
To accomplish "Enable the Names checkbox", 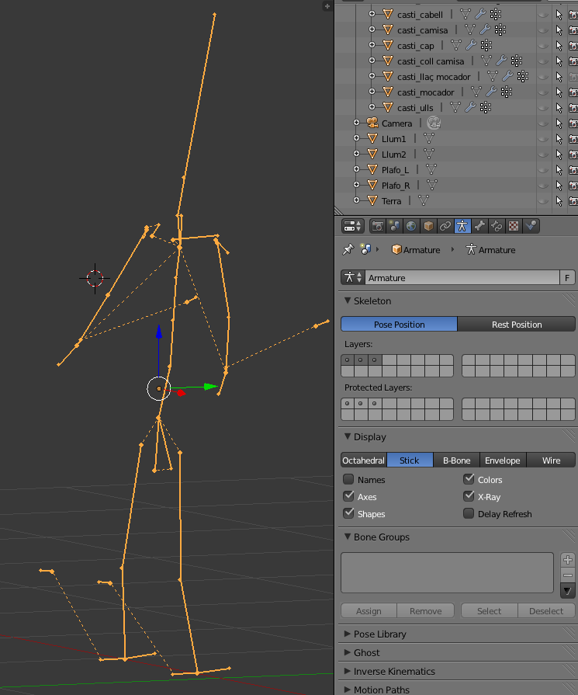I will [348, 480].
